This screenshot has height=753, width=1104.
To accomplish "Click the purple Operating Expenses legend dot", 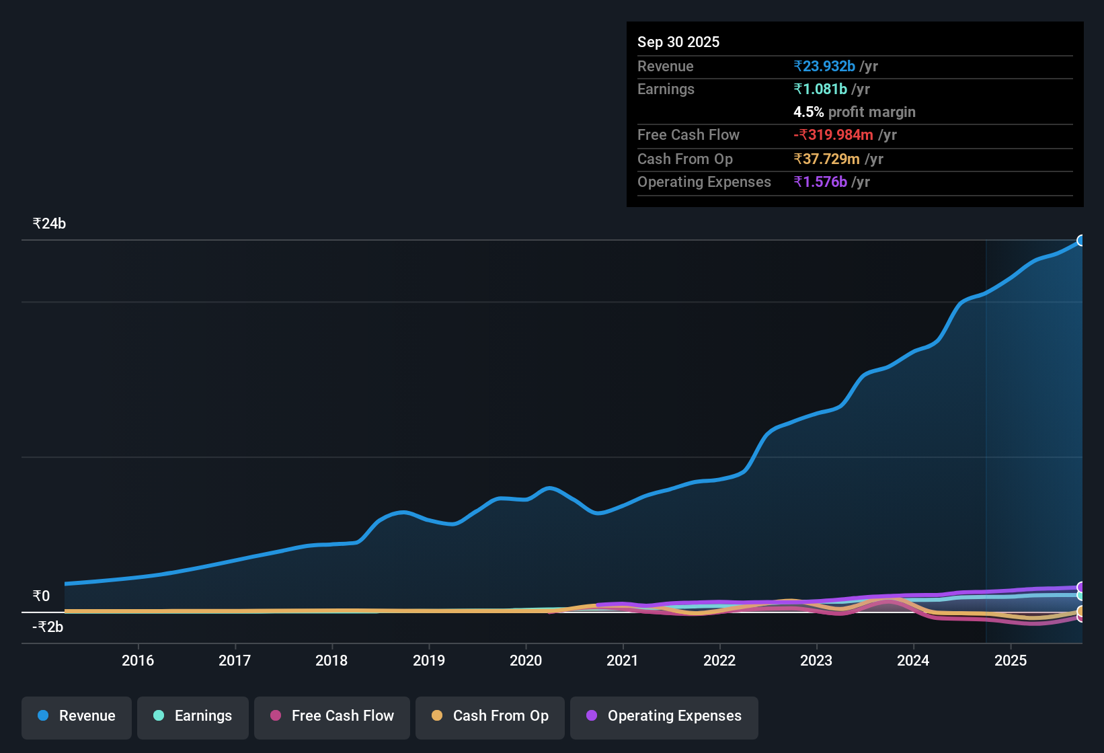I will (x=590, y=716).
